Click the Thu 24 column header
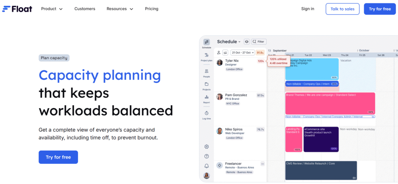 344,55
